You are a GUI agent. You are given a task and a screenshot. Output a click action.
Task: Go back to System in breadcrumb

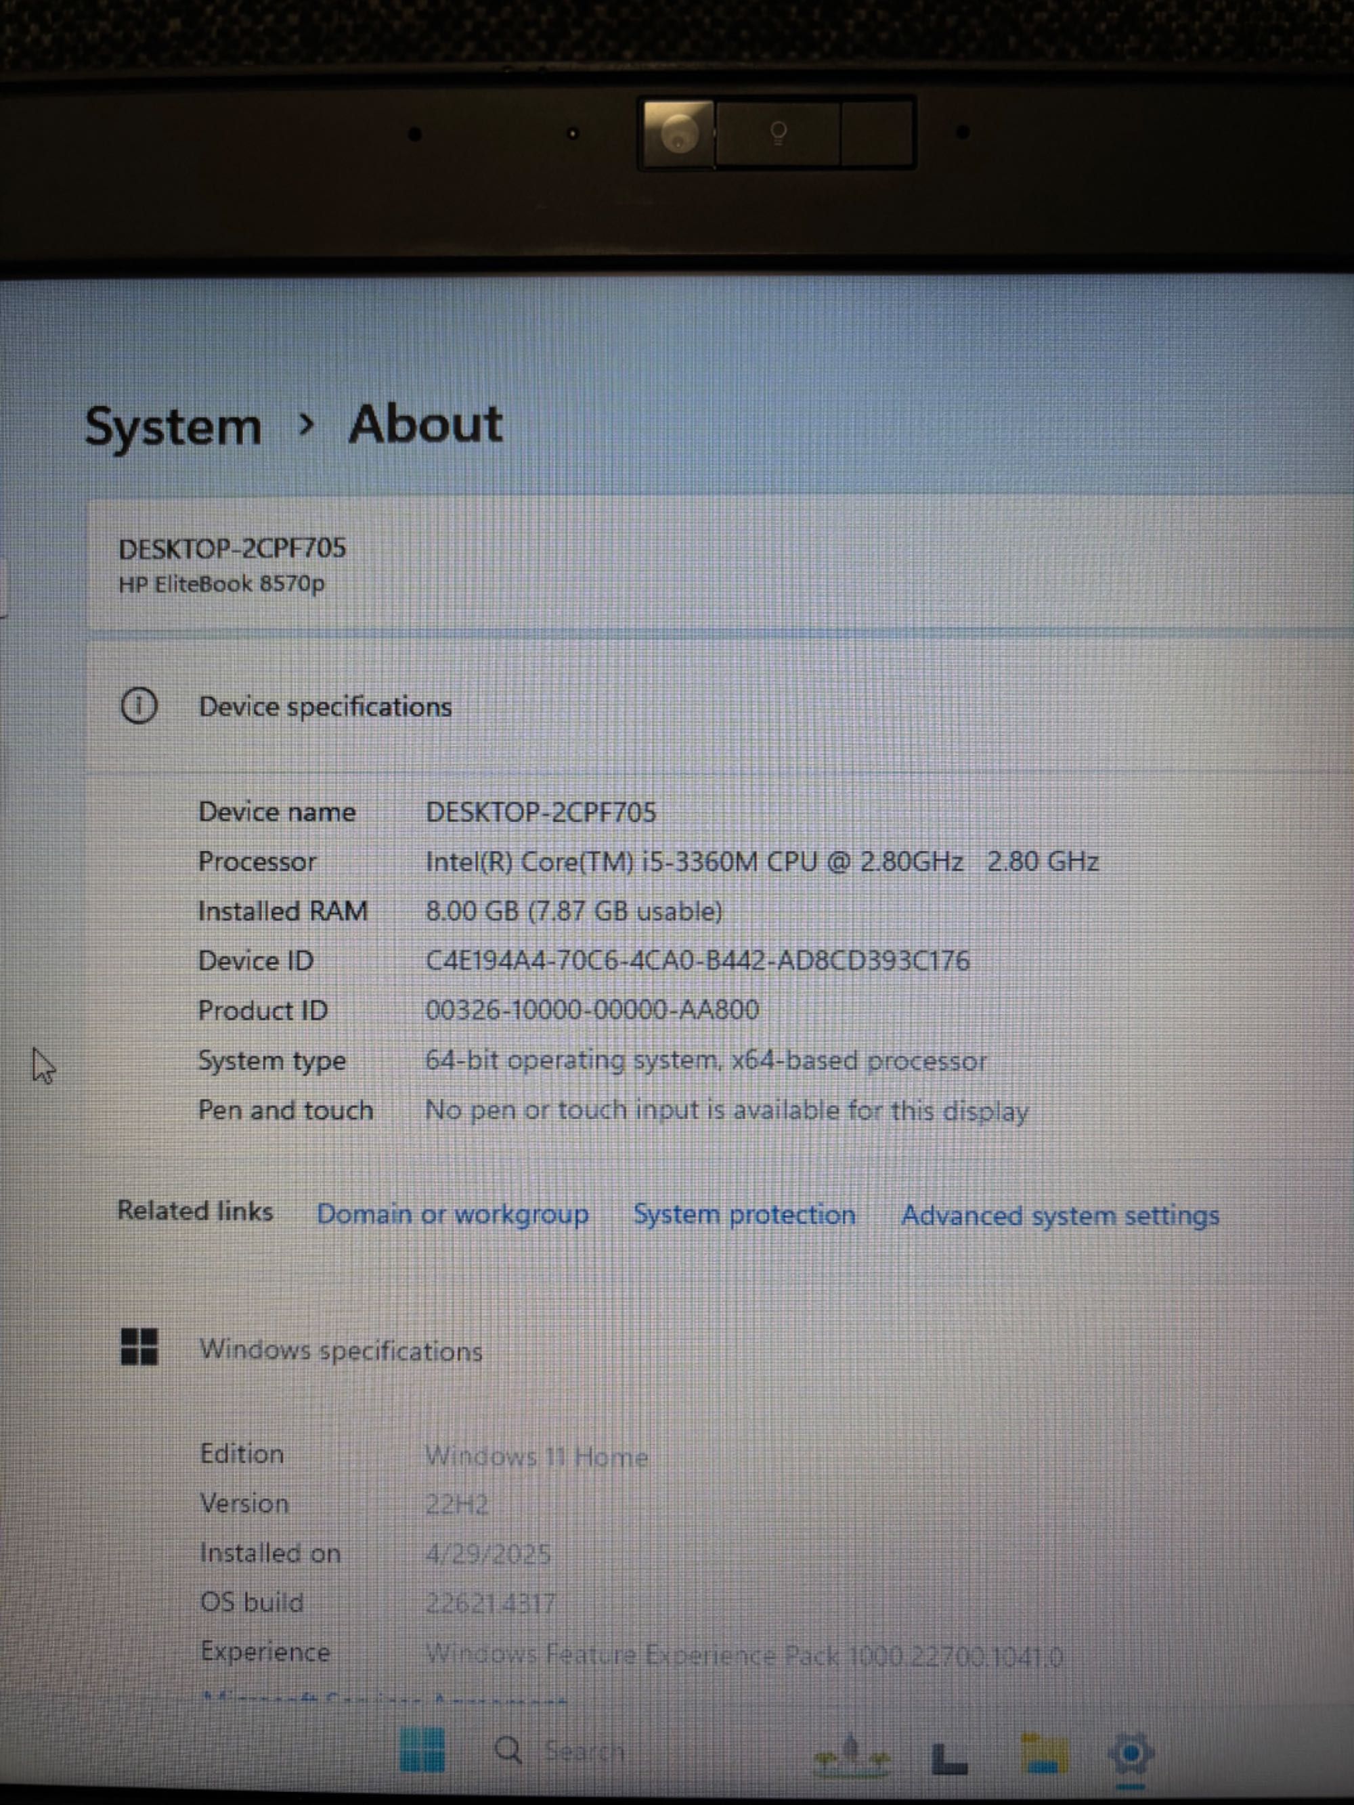click(173, 427)
